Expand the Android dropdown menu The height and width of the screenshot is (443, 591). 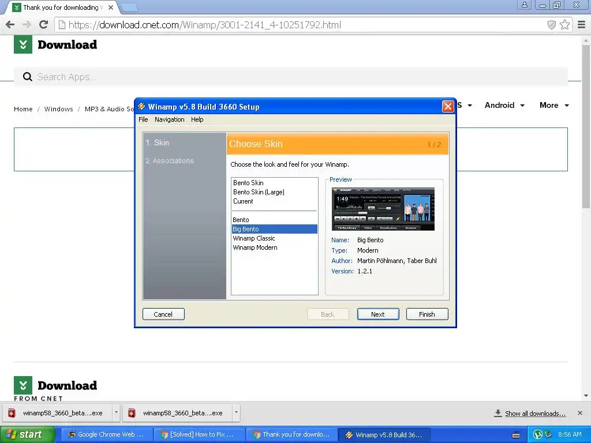[x=504, y=105]
